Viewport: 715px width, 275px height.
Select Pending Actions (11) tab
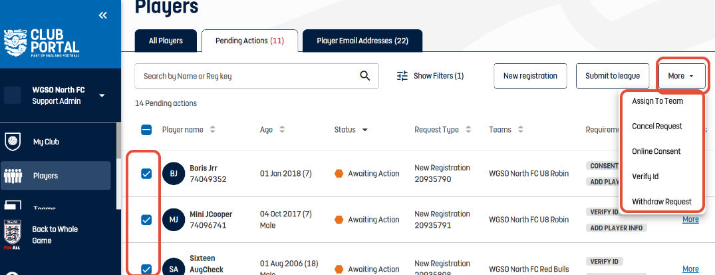click(249, 41)
